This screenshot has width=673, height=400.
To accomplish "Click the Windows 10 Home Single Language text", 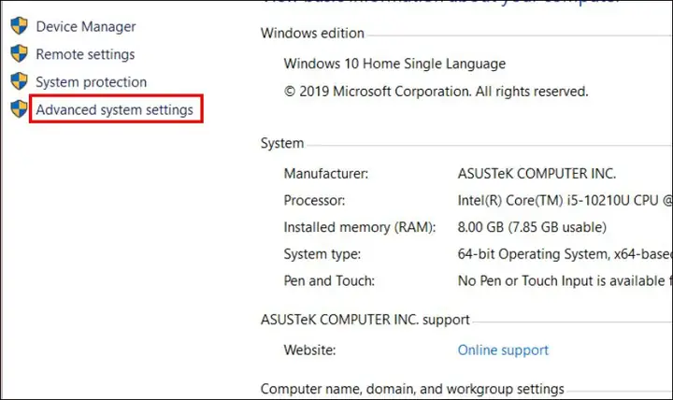I will pos(394,64).
